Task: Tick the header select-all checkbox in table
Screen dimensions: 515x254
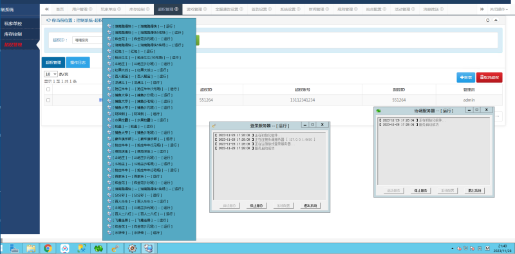Action: pyautogui.click(x=48, y=89)
